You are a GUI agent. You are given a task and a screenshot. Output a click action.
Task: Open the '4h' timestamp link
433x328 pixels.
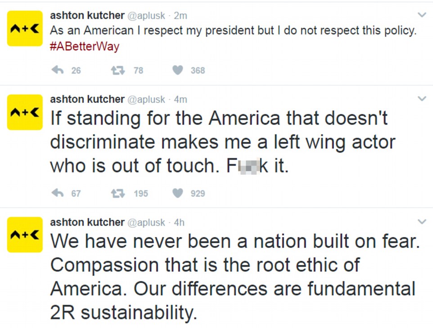coord(179,223)
